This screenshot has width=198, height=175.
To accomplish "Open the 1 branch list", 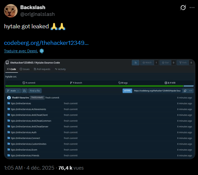I will click(x=76, y=83).
